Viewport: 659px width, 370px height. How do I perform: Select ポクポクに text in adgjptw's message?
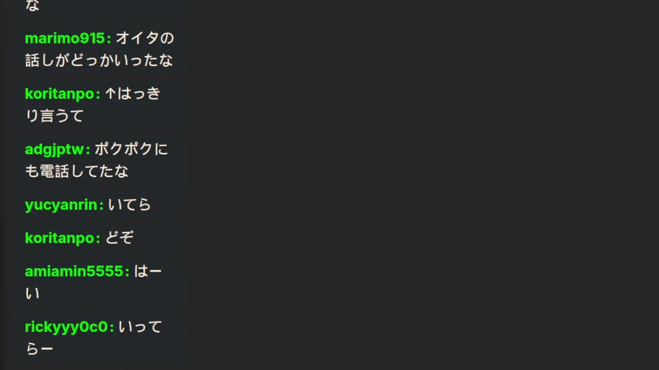131,149
